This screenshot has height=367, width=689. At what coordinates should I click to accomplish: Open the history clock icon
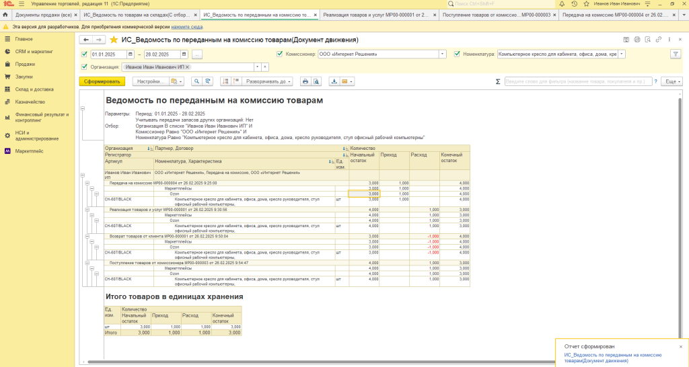(x=574, y=4)
